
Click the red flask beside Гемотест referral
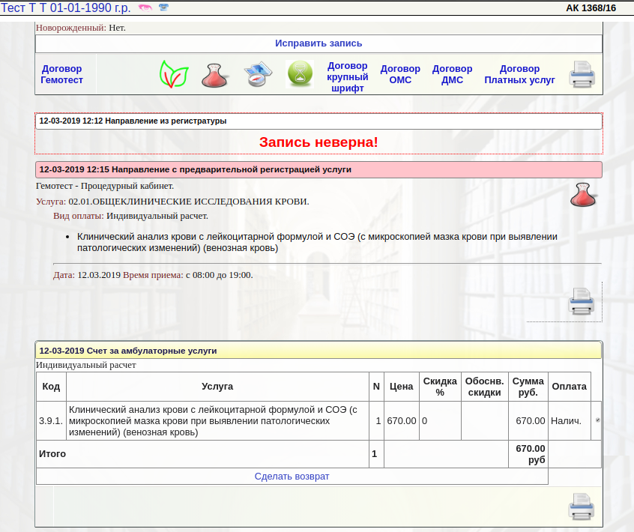coord(584,195)
